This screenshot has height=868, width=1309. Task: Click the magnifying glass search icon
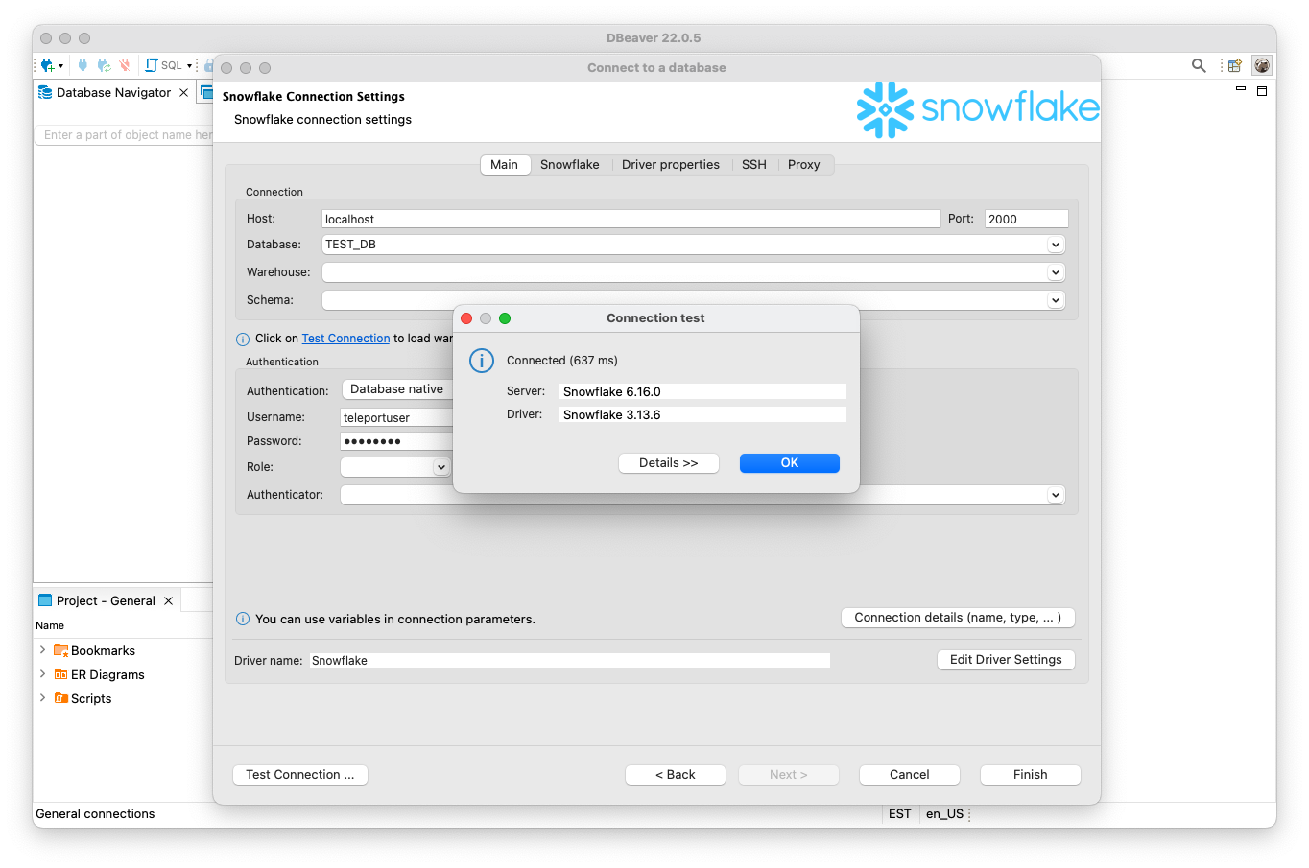pyautogui.click(x=1199, y=65)
